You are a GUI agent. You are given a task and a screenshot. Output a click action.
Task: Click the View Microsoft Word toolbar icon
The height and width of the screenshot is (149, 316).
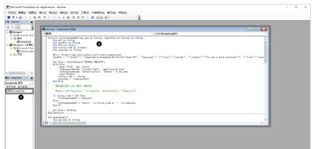coord(9,17)
